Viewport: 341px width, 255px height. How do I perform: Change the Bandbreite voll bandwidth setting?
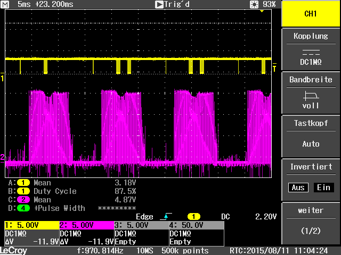pos(311,93)
